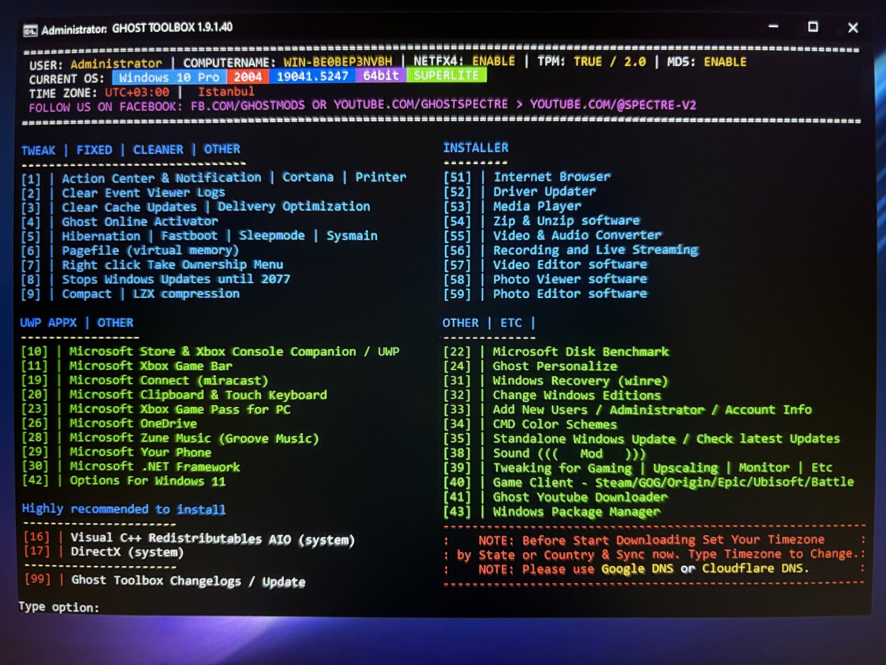Click the 'INSTALLER' section heading
Viewport: 886px width, 665px height.
[x=476, y=148]
